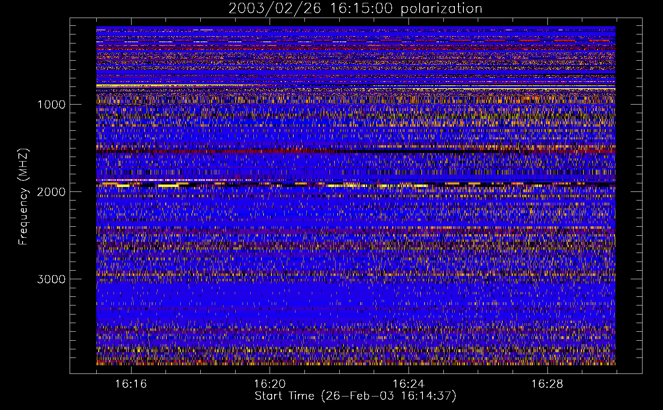Click the 16:16 time tick label
Image resolution: width=663 pixels, height=410 pixels.
coord(131,384)
